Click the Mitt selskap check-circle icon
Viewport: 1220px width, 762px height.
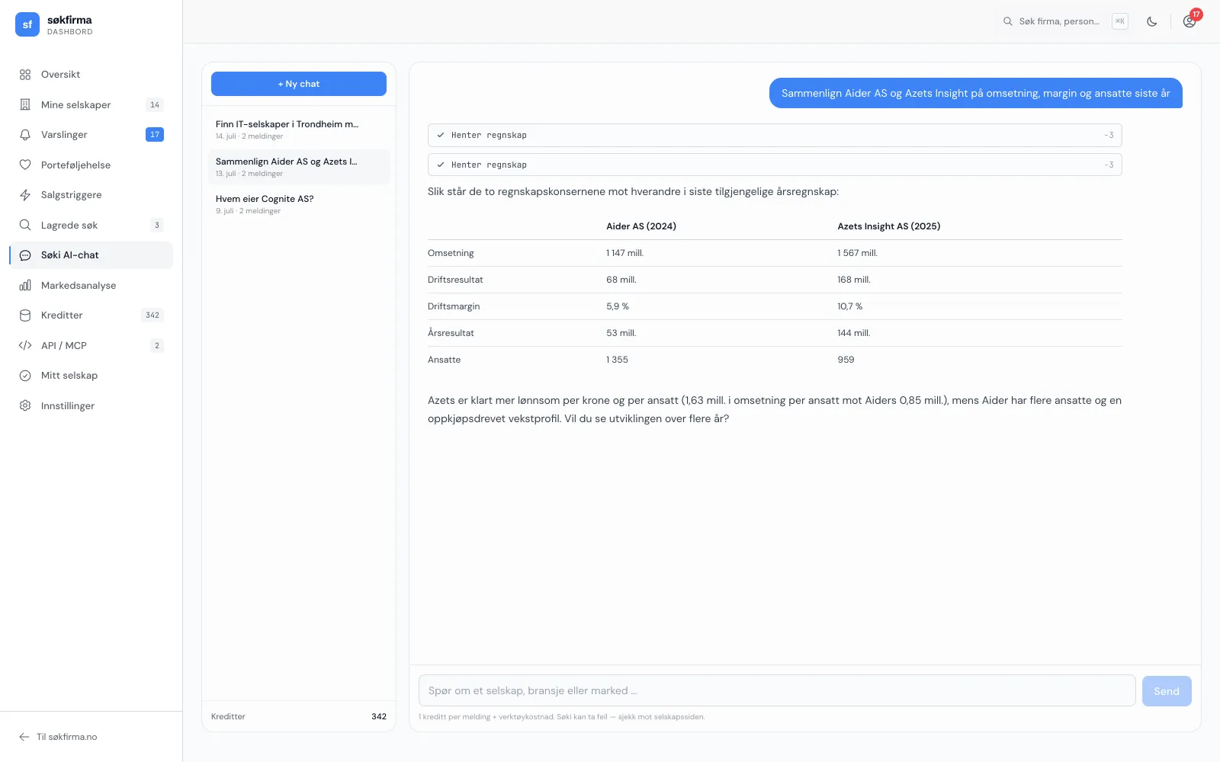(x=25, y=376)
